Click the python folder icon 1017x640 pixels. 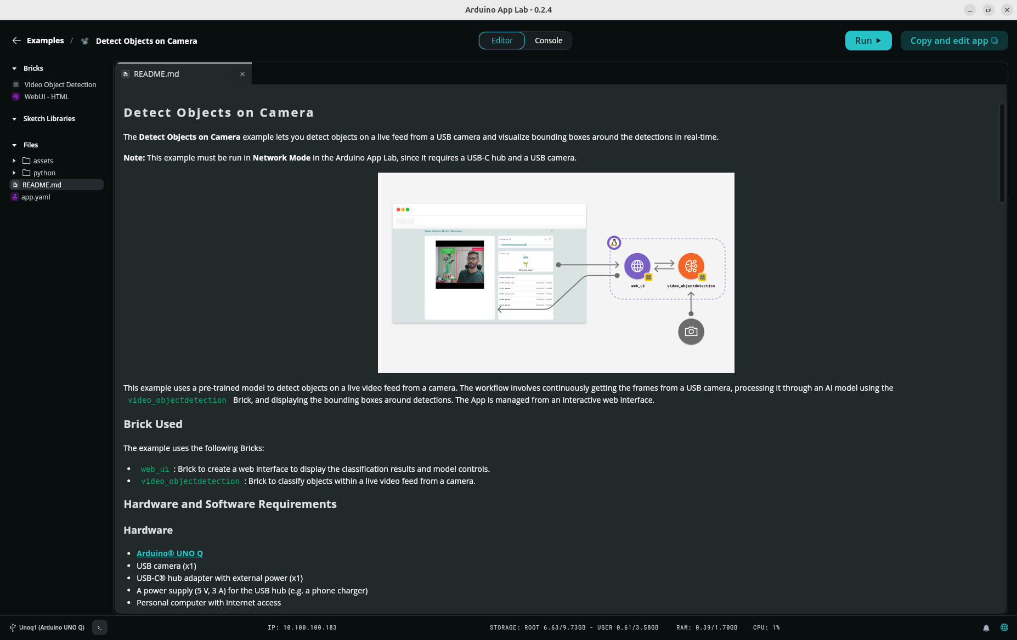tap(26, 173)
